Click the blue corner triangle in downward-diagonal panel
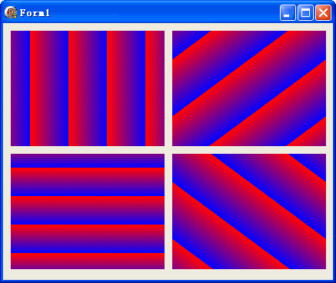 coord(313,163)
